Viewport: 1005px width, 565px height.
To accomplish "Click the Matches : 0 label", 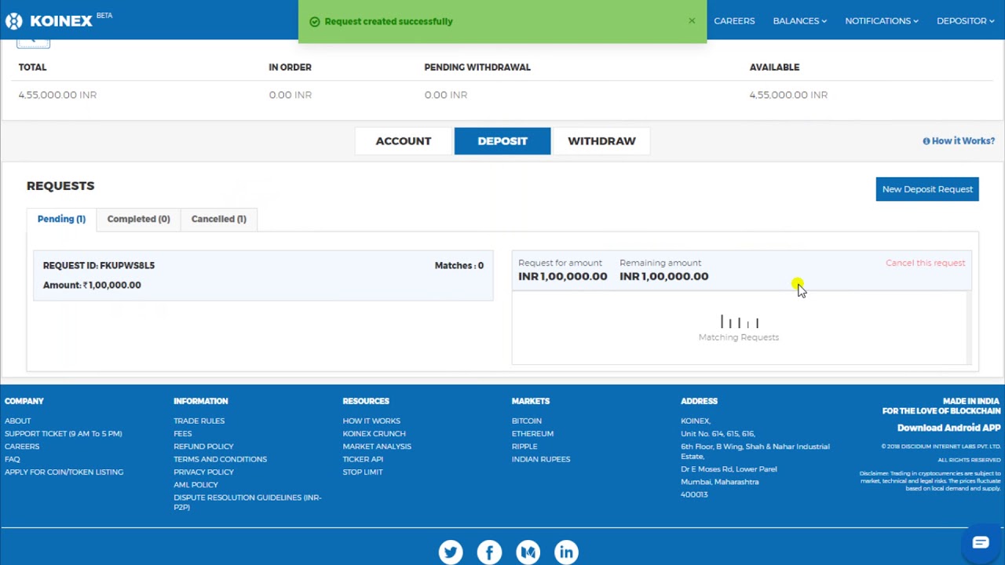I will pos(459,265).
